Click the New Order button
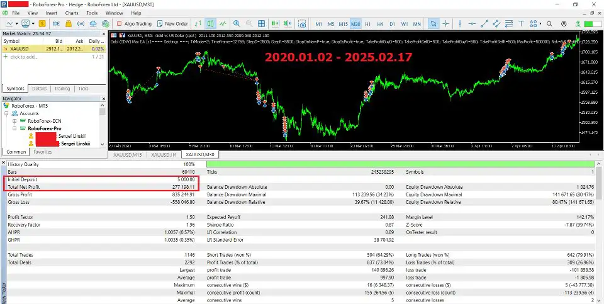This screenshot has height=304, width=604. (x=172, y=24)
